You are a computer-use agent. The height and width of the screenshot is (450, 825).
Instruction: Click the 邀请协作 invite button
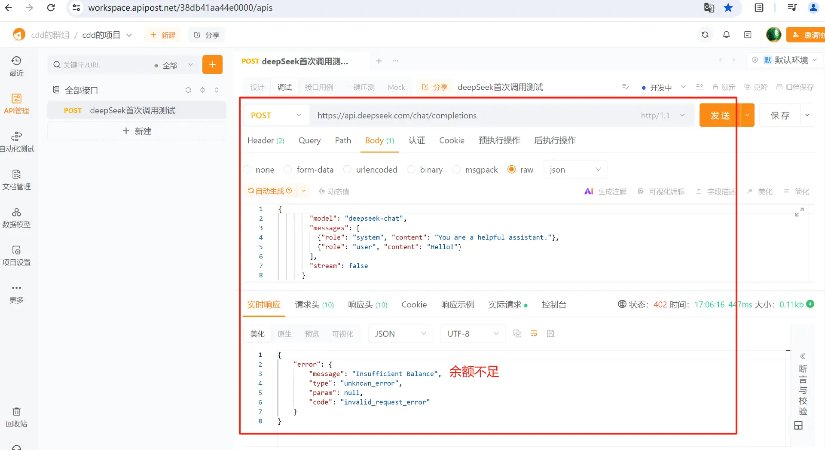tap(807, 35)
